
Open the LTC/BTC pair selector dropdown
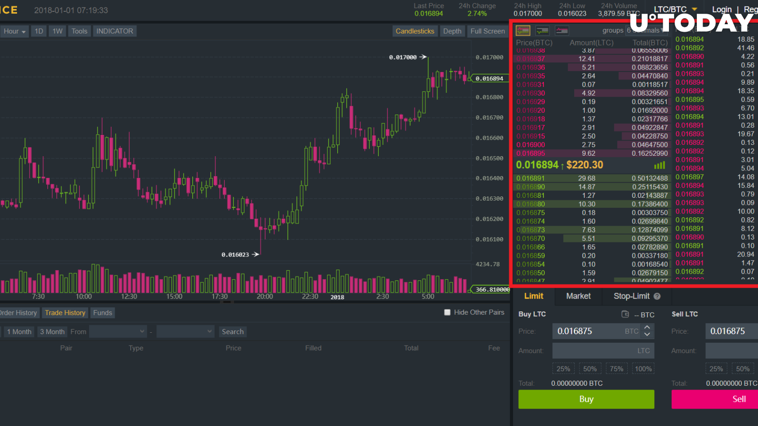pyautogui.click(x=676, y=9)
